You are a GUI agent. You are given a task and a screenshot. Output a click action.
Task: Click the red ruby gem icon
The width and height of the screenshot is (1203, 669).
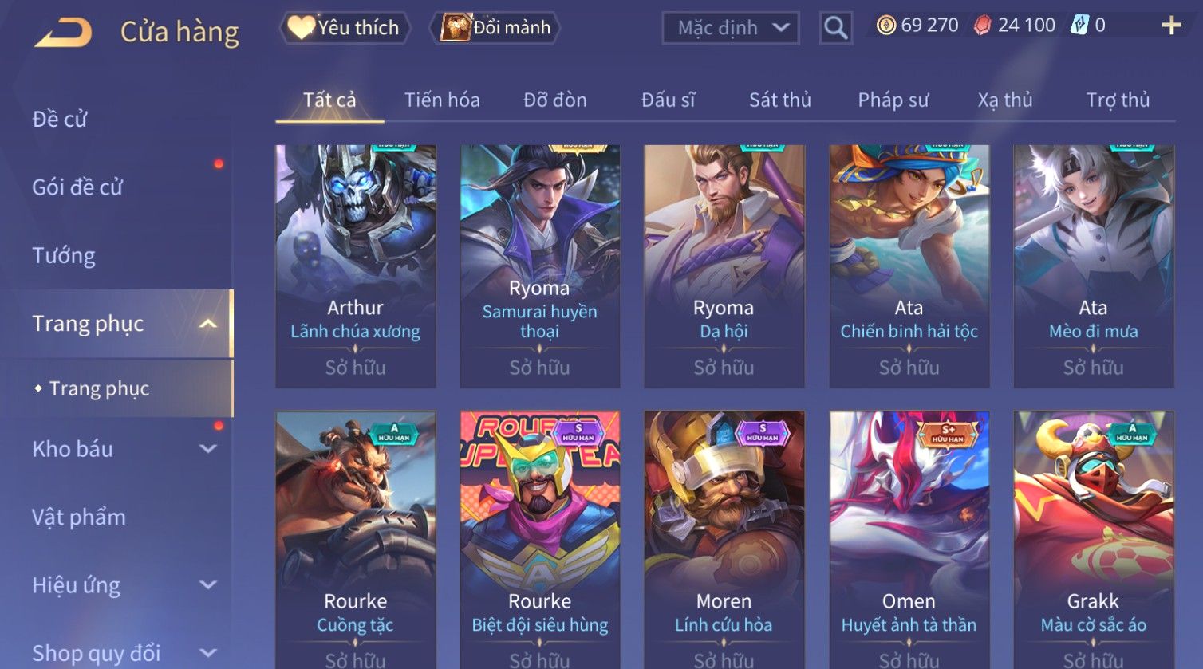[983, 26]
